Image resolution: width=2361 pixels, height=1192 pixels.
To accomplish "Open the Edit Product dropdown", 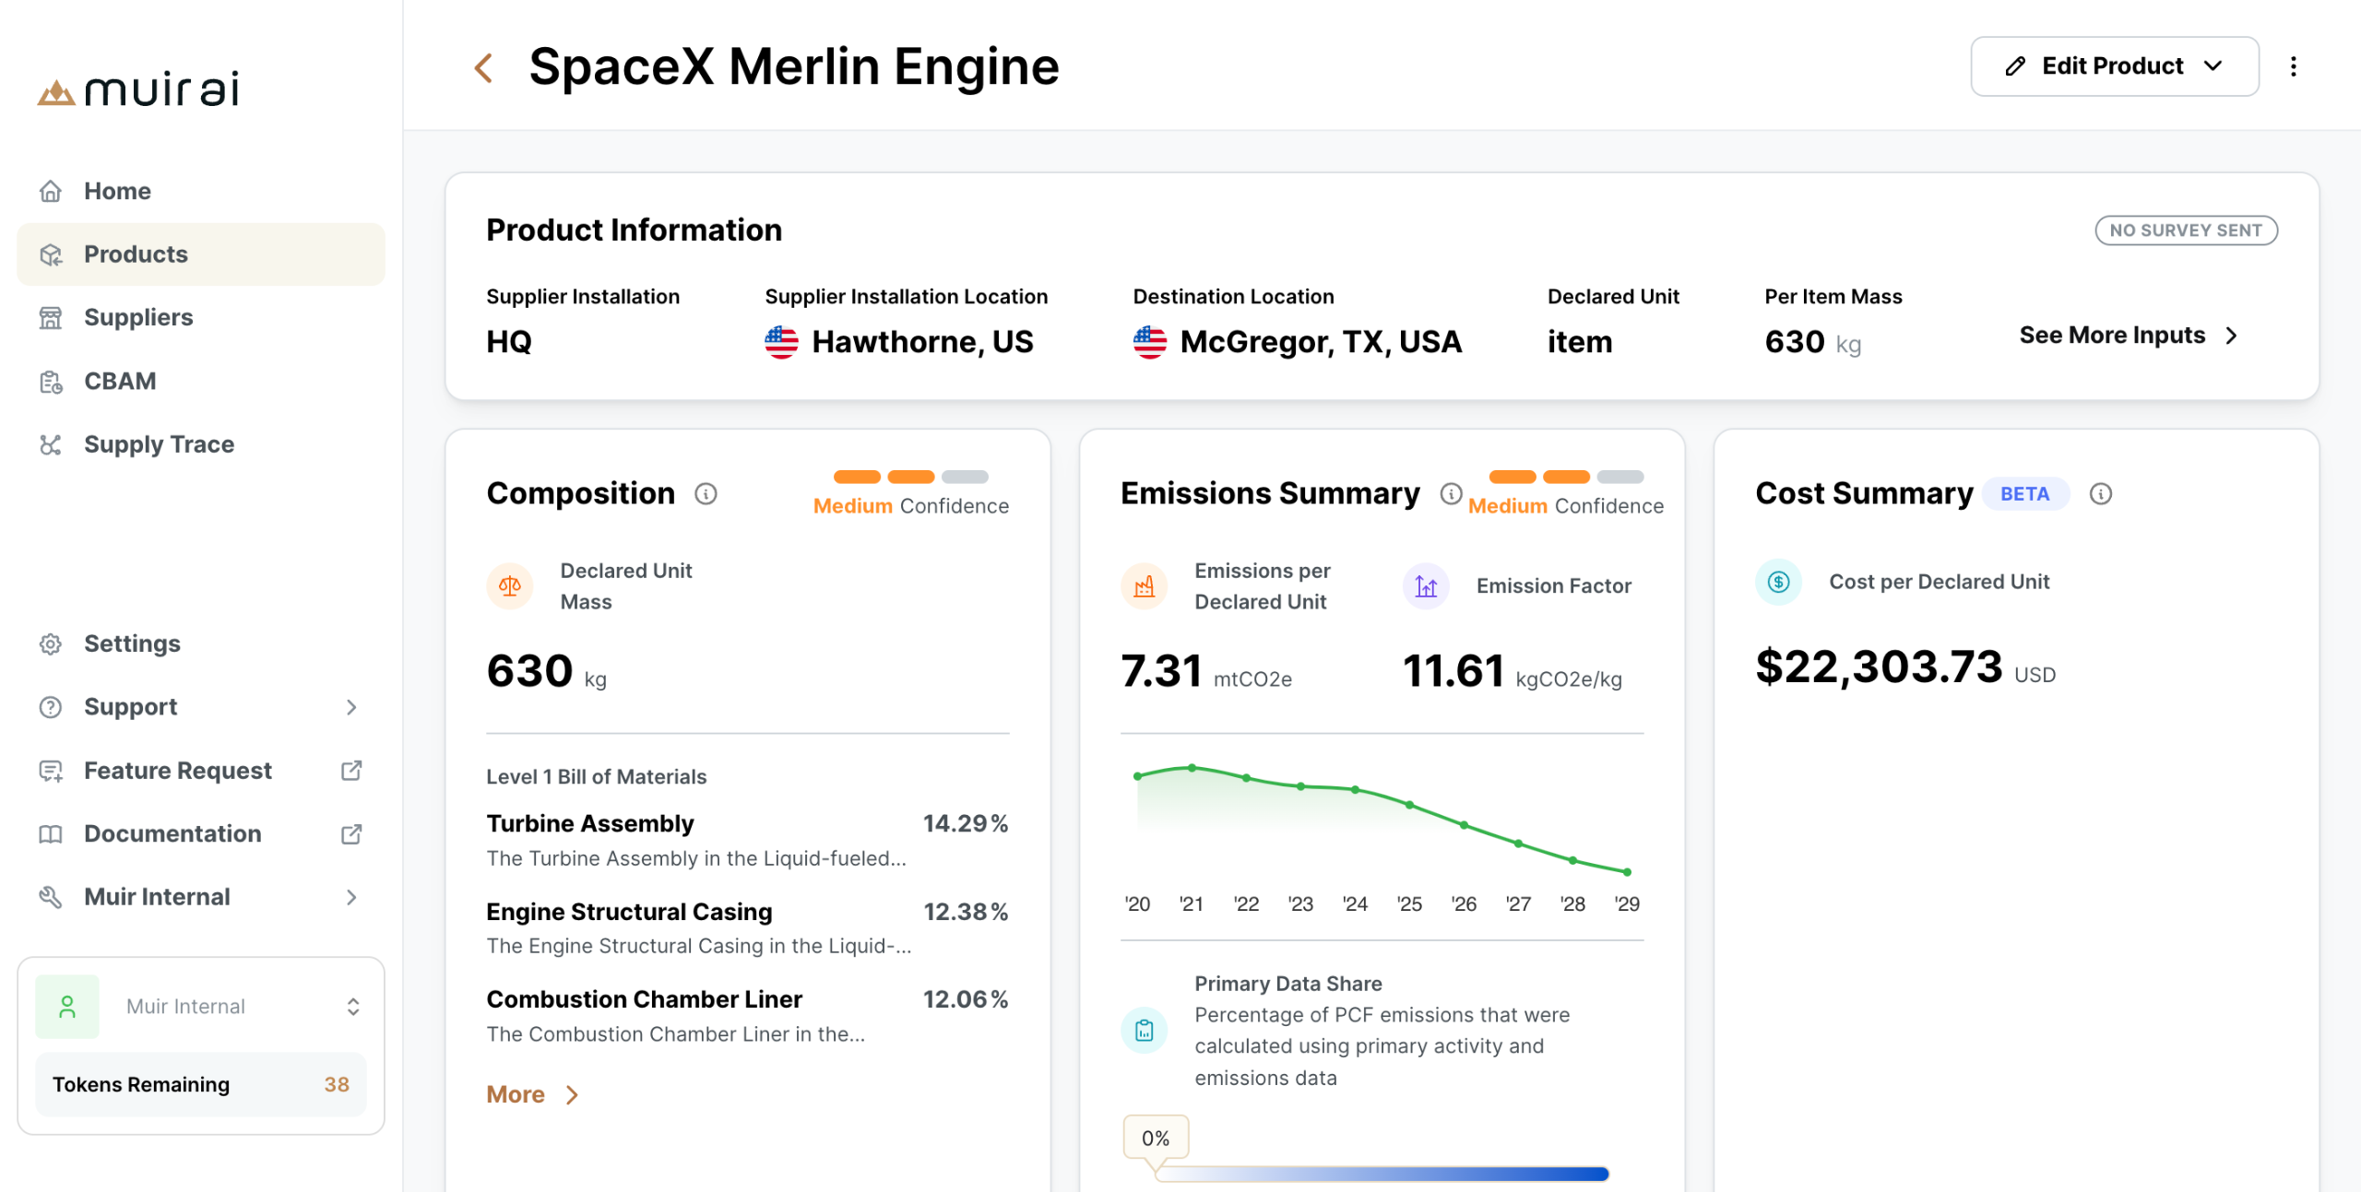I will [x=2114, y=66].
